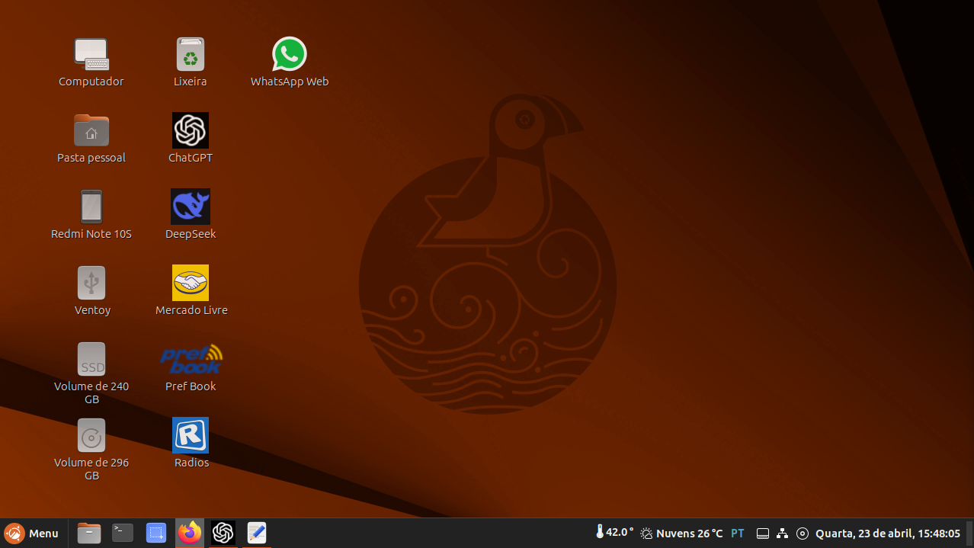The width and height of the screenshot is (974, 548).
Task: Launch WhatsApp Web from the desktop
Action: click(290, 54)
